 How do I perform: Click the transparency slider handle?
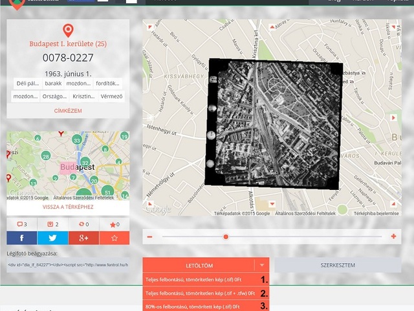click(226, 236)
